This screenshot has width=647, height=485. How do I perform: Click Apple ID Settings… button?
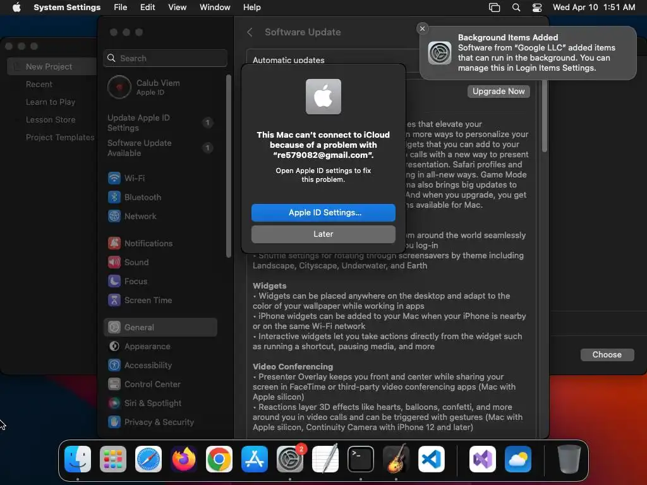(323, 213)
